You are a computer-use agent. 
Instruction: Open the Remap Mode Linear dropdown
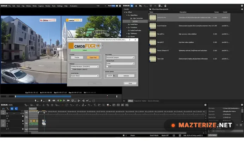120,63
